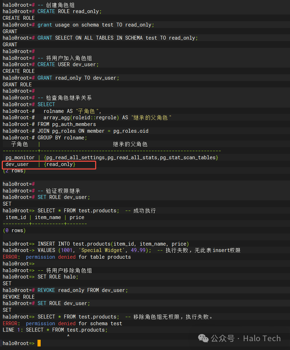Click the orange terminal cursor at the last prompt
Screen dimensions: 290x350
[x=39, y=343]
